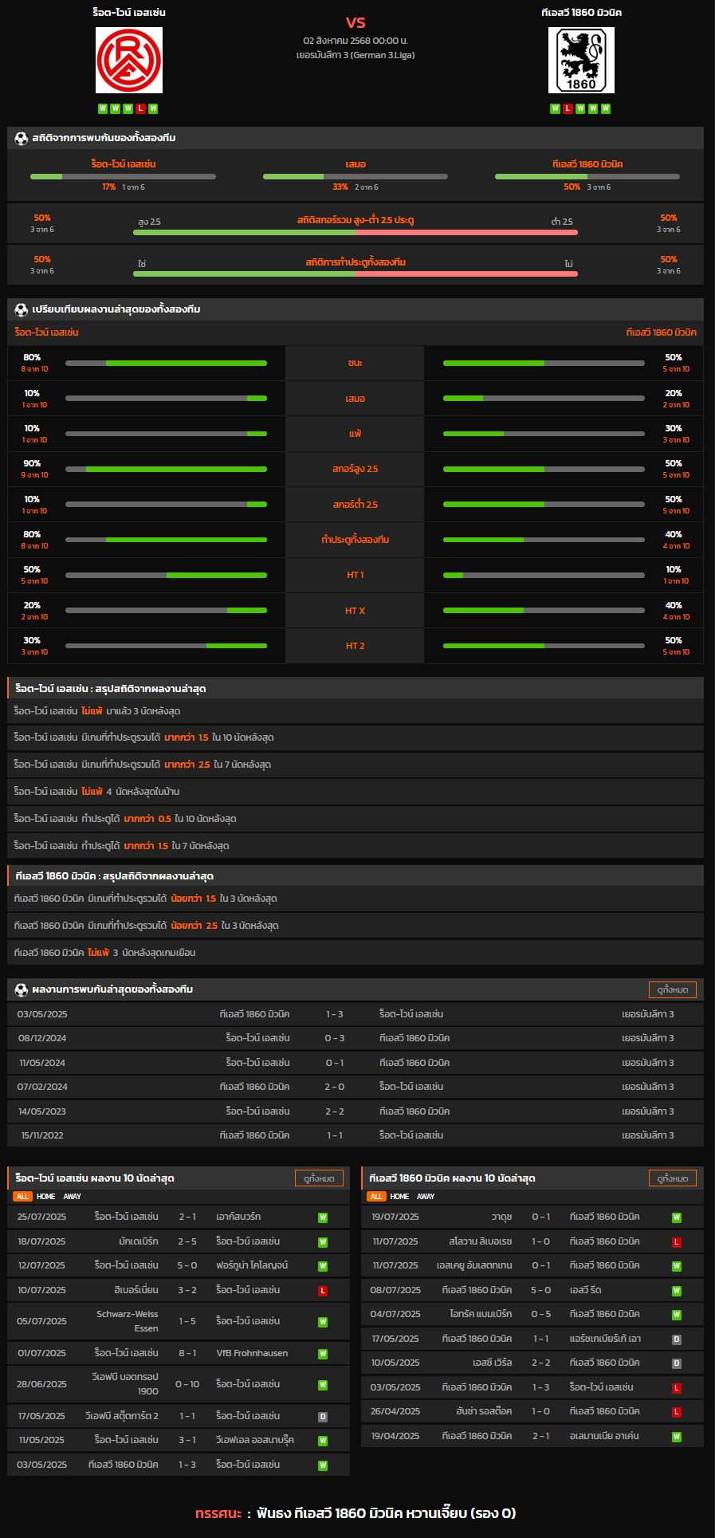Viewport: 715px width, 1538px height.
Task: Click L badge on 1860's 26/04/2025 1-0 row
Action: point(677,1412)
